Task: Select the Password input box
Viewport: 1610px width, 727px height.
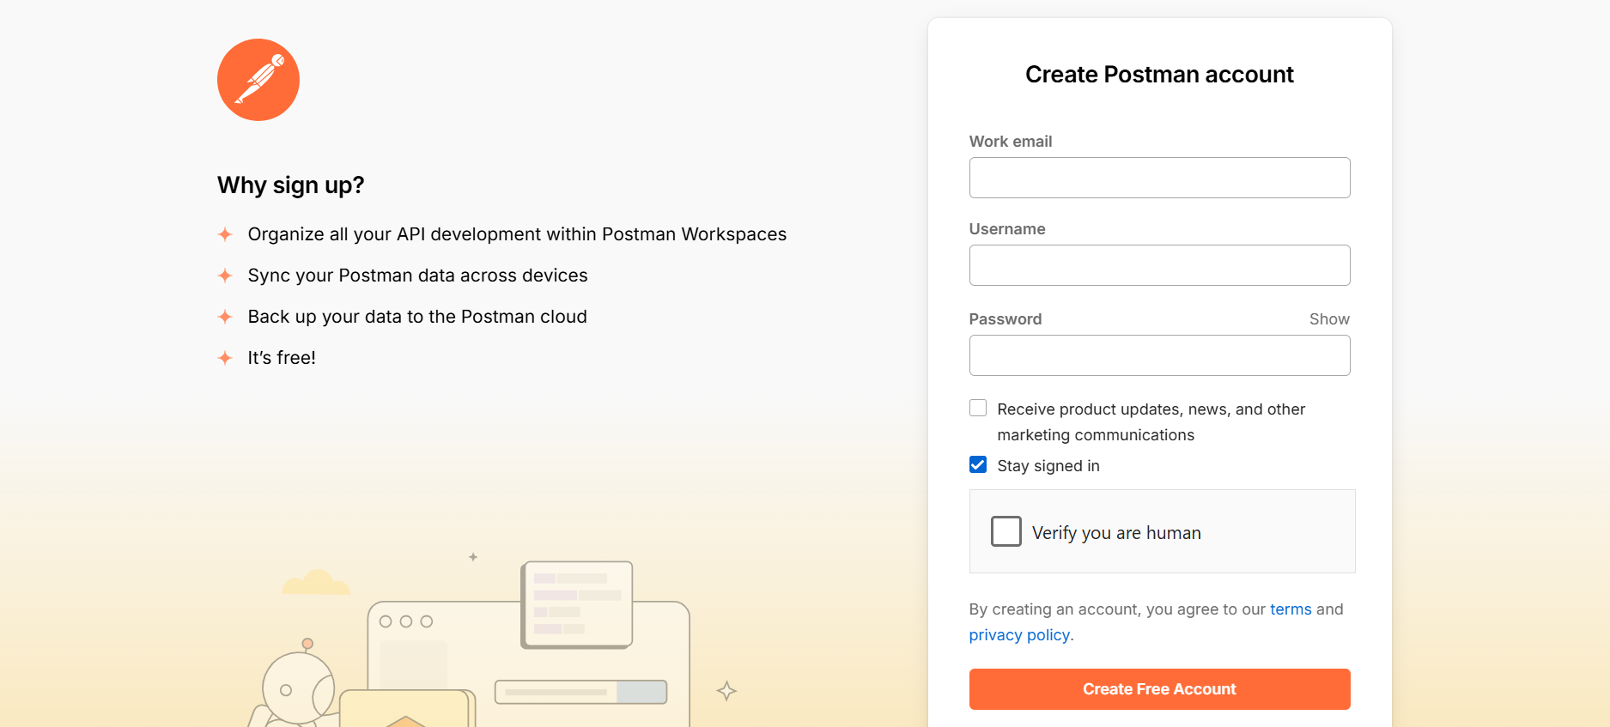Action: [1159, 355]
